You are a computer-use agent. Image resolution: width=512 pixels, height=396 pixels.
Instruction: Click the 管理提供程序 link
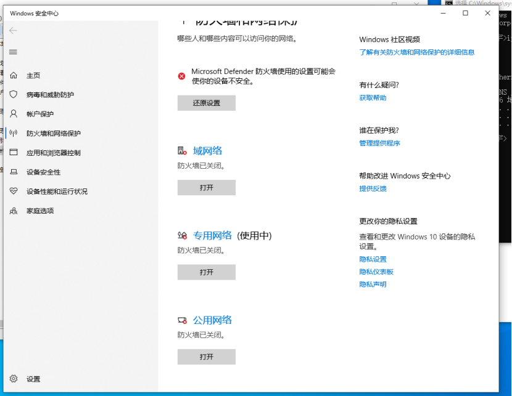coord(379,143)
